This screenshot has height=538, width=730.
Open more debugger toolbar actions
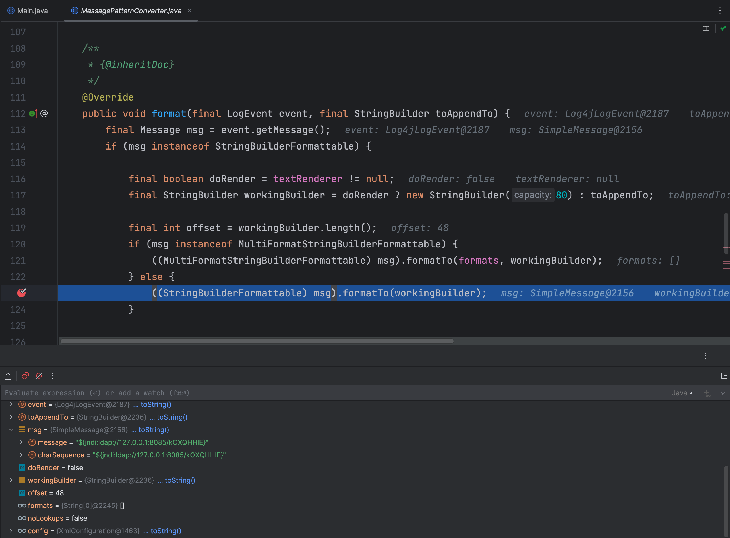pyautogui.click(x=52, y=376)
